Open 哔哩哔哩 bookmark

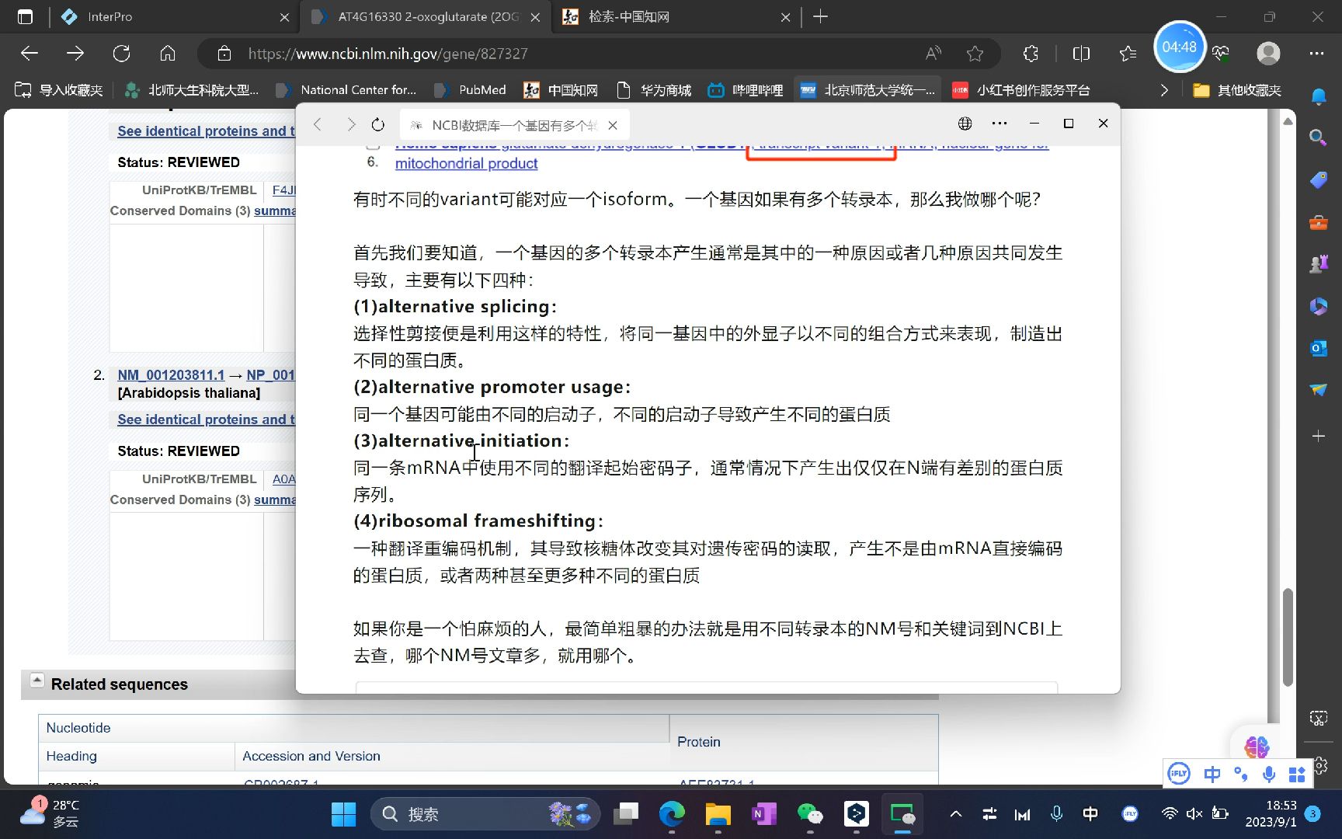coord(746,90)
